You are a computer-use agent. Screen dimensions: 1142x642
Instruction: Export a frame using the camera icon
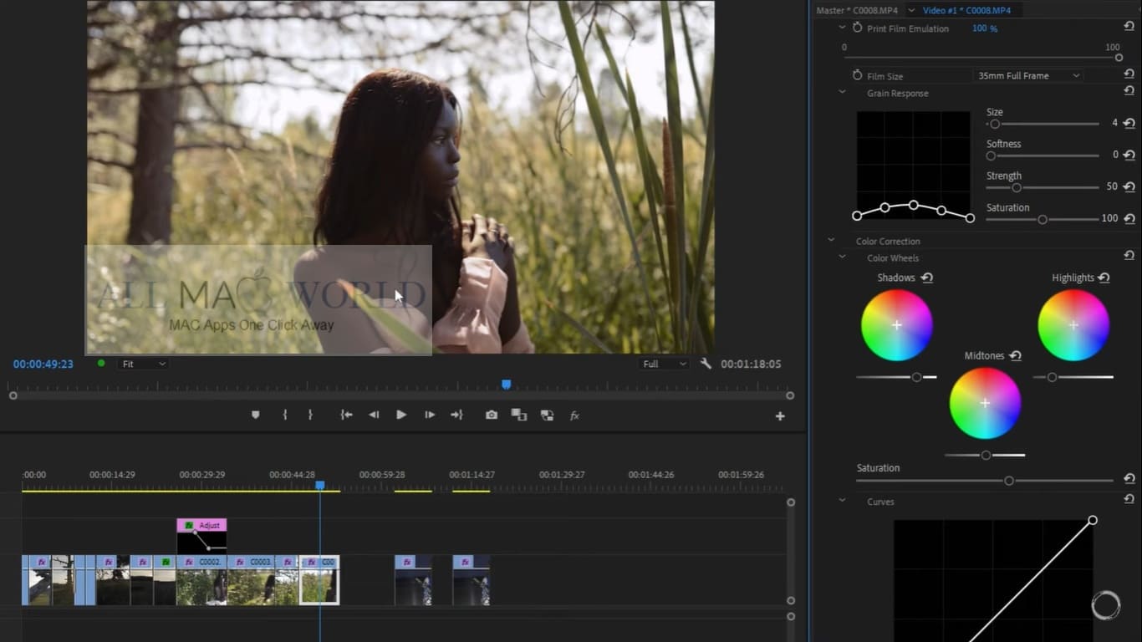492,415
